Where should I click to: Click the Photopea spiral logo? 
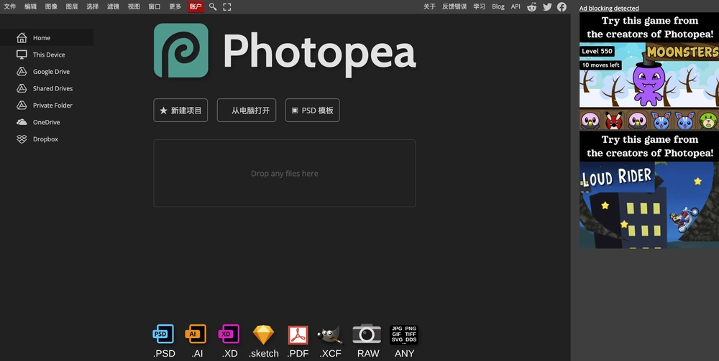click(181, 50)
